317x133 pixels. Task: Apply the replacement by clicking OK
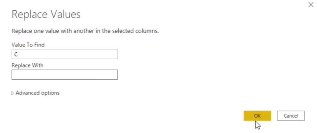pyautogui.click(x=257, y=116)
